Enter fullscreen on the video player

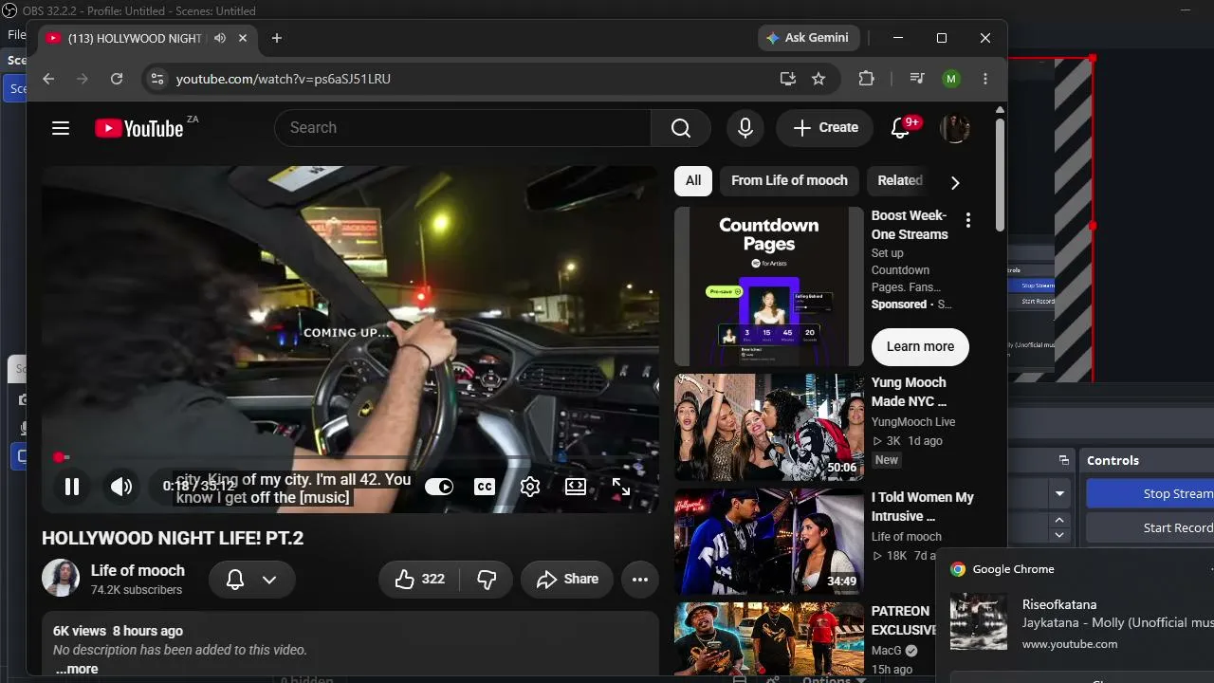click(x=621, y=487)
